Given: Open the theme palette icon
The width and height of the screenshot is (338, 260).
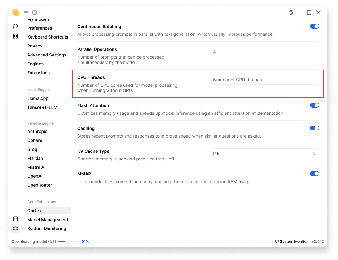Looking at the screenshot, I should [291, 13].
